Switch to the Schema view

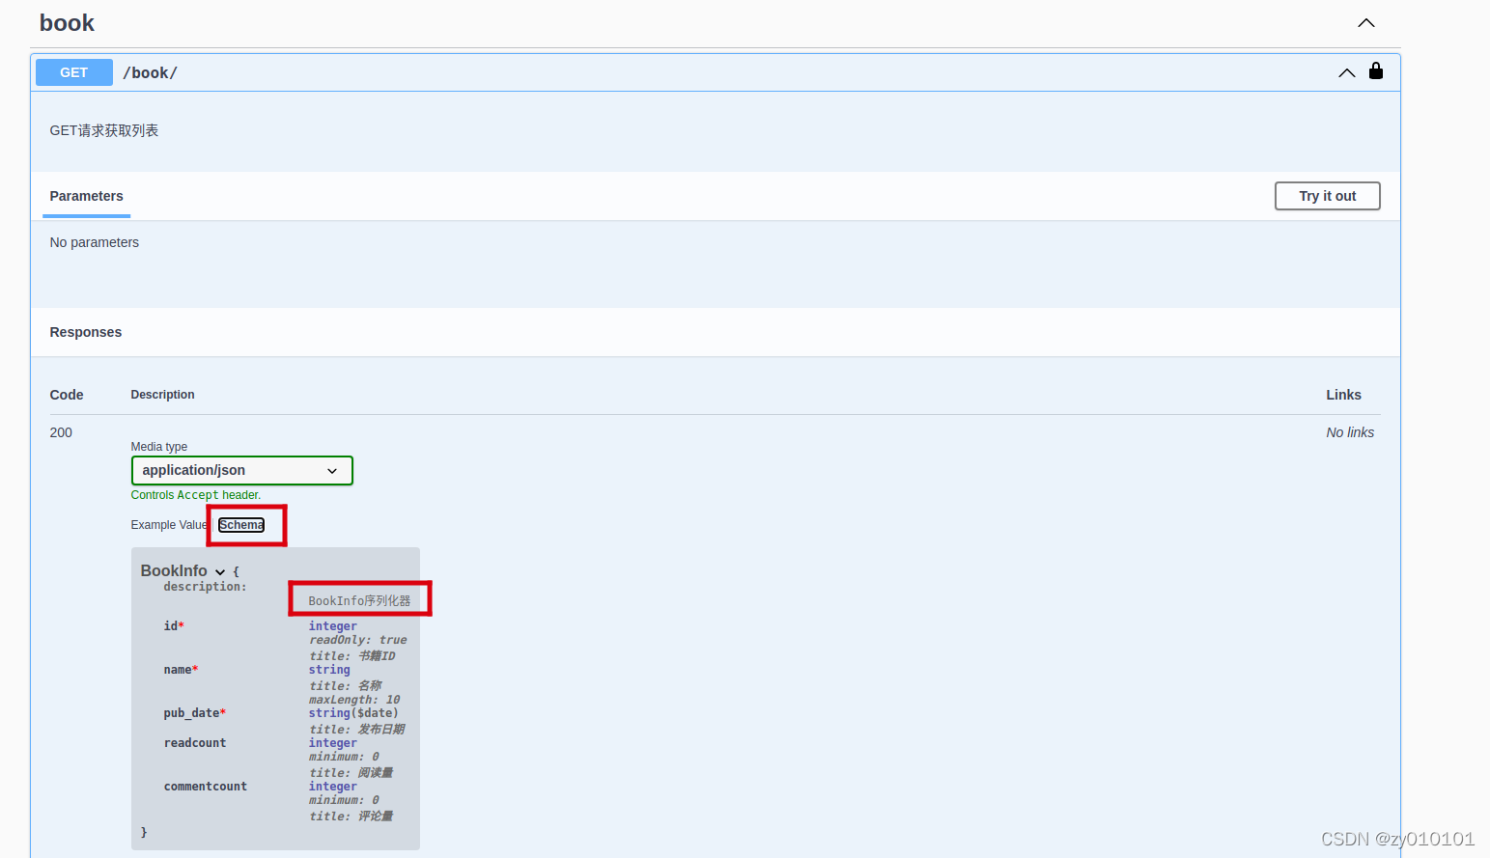[240, 524]
